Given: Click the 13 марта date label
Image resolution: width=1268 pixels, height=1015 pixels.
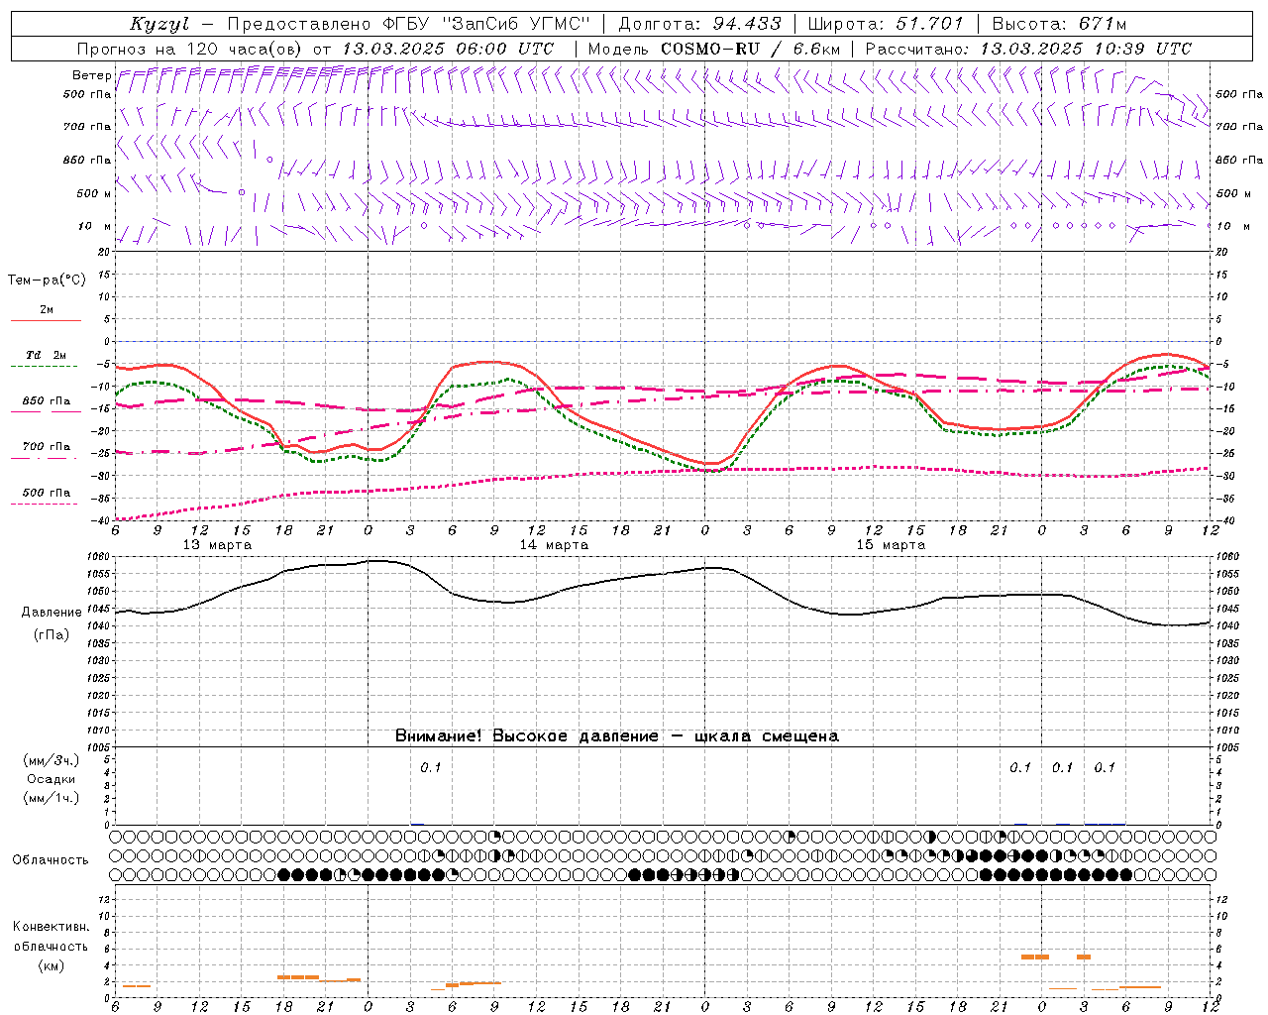Looking at the screenshot, I should pos(217,545).
